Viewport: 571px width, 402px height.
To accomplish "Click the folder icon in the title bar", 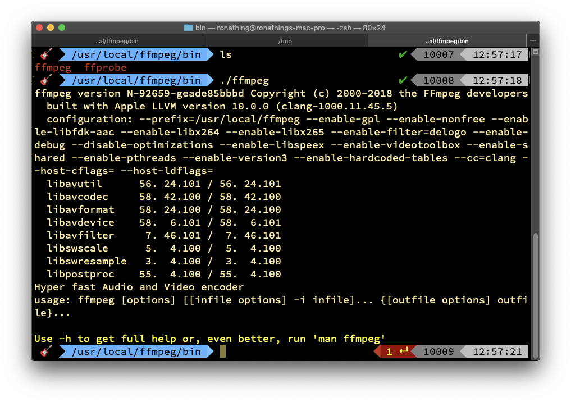I will point(188,28).
